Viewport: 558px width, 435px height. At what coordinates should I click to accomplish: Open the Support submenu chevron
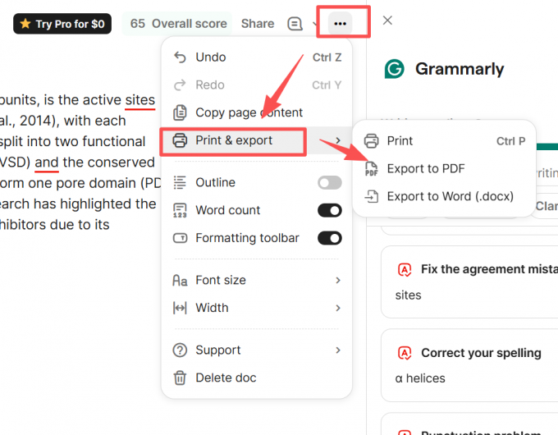[x=338, y=350]
